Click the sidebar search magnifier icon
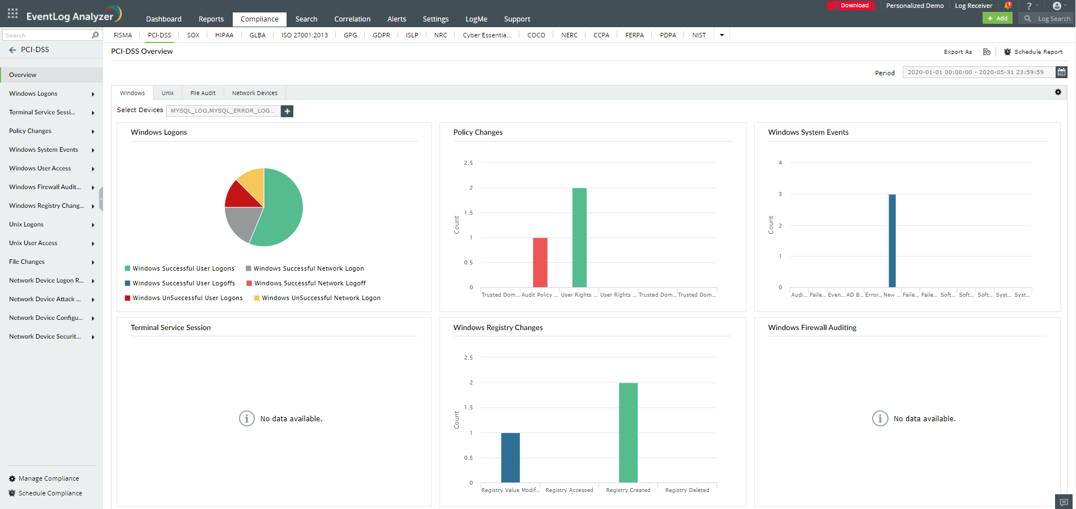 (95, 35)
